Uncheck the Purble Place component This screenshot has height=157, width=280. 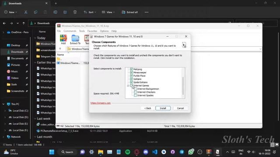coord(131,75)
